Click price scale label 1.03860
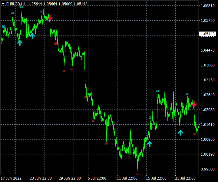This screenshot has width=218, height=182. (208, 65)
